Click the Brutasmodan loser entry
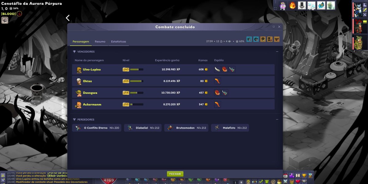Screen dimensions: 368x184 point(186,128)
